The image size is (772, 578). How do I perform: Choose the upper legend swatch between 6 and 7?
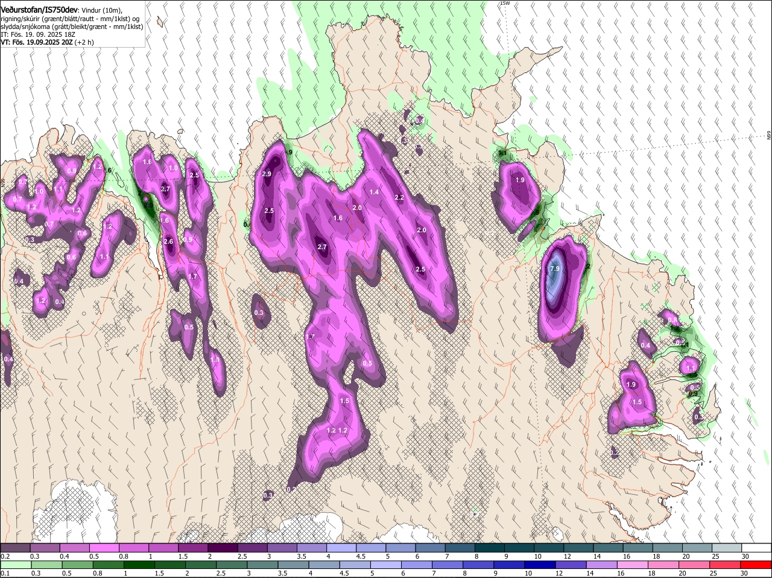[430, 548]
